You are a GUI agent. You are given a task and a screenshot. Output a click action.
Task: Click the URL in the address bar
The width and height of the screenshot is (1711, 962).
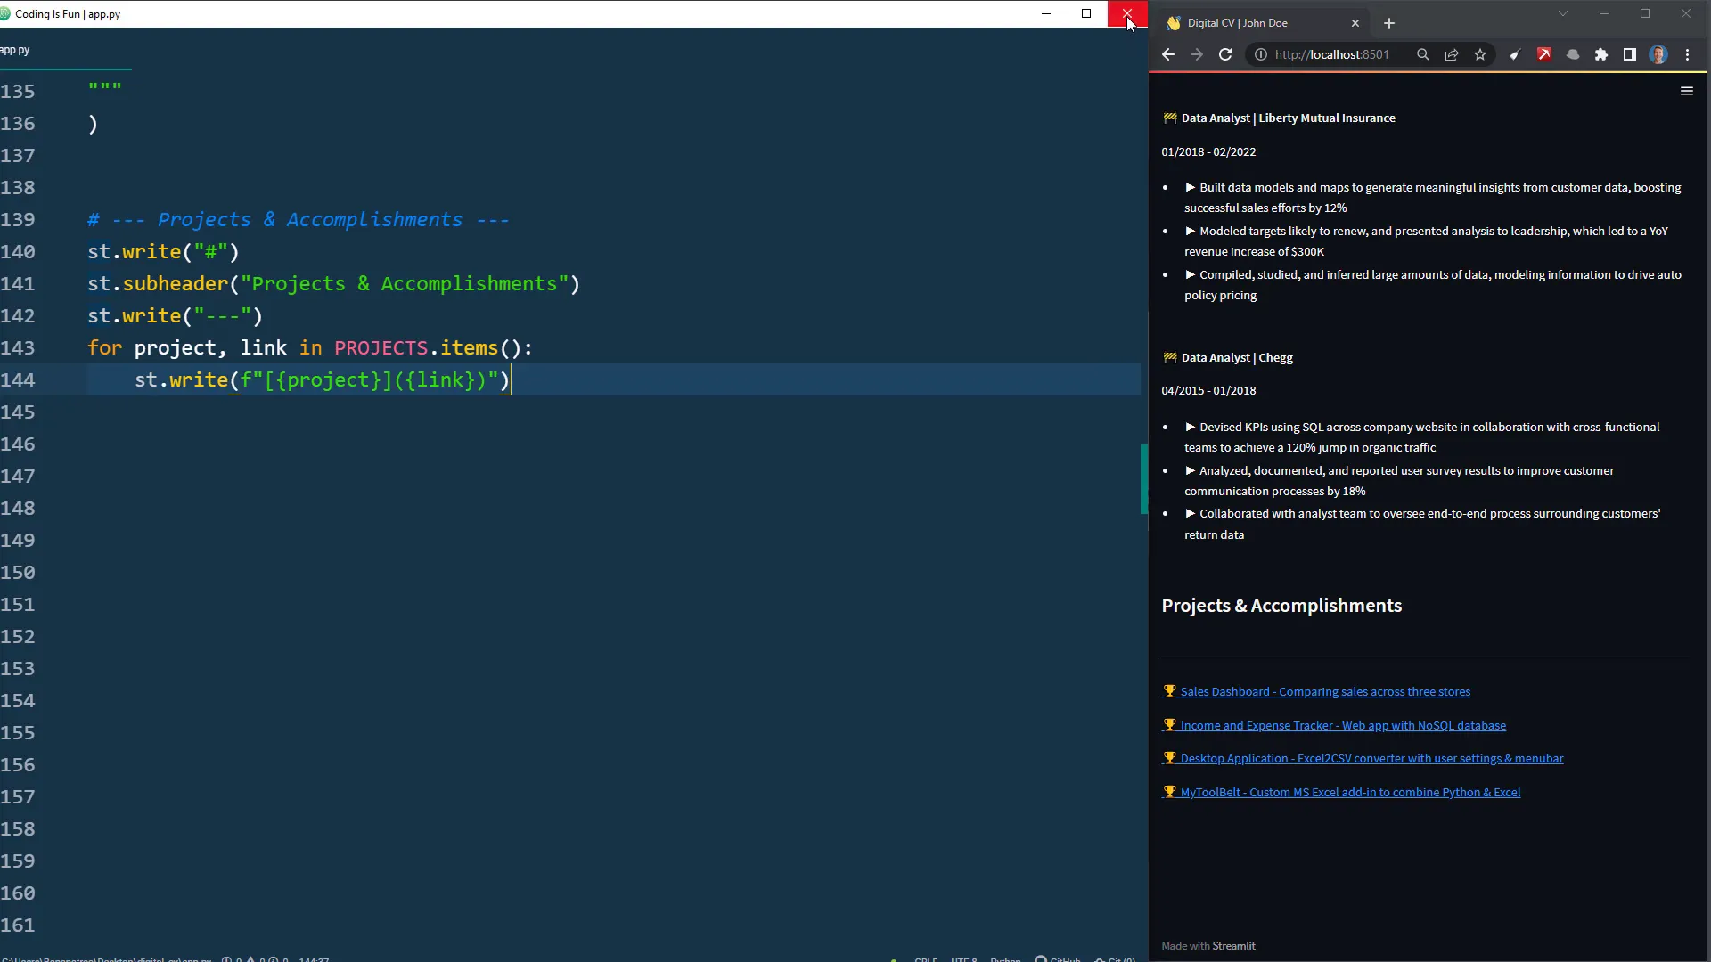click(x=1332, y=54)
